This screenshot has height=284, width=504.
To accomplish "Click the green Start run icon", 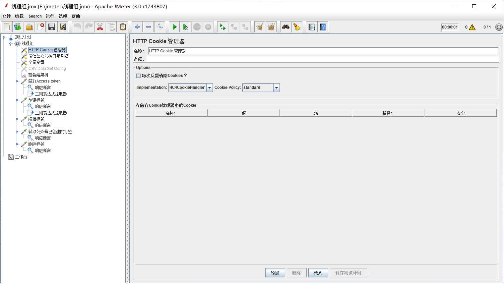I will pyautogui.click(x=174, y=27).
